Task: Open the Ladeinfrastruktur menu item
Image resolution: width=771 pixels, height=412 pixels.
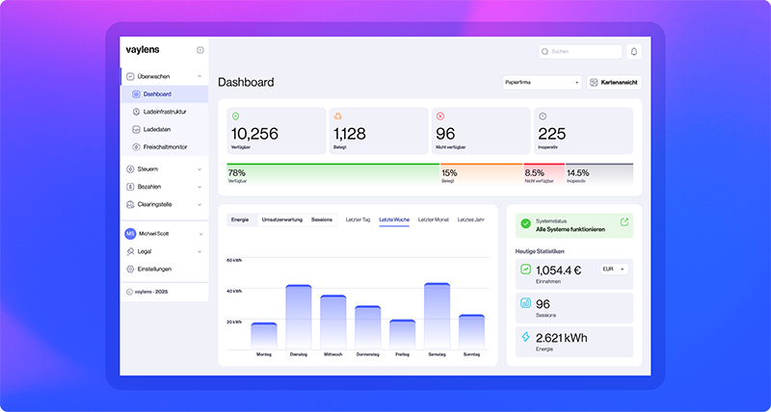Action: [x=165, y=112]
